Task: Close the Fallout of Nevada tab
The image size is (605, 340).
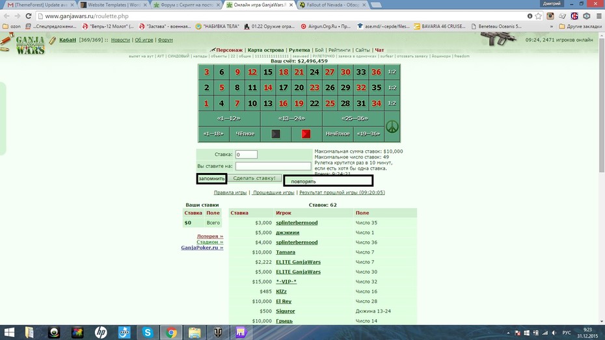Action: tap(364, 5)
